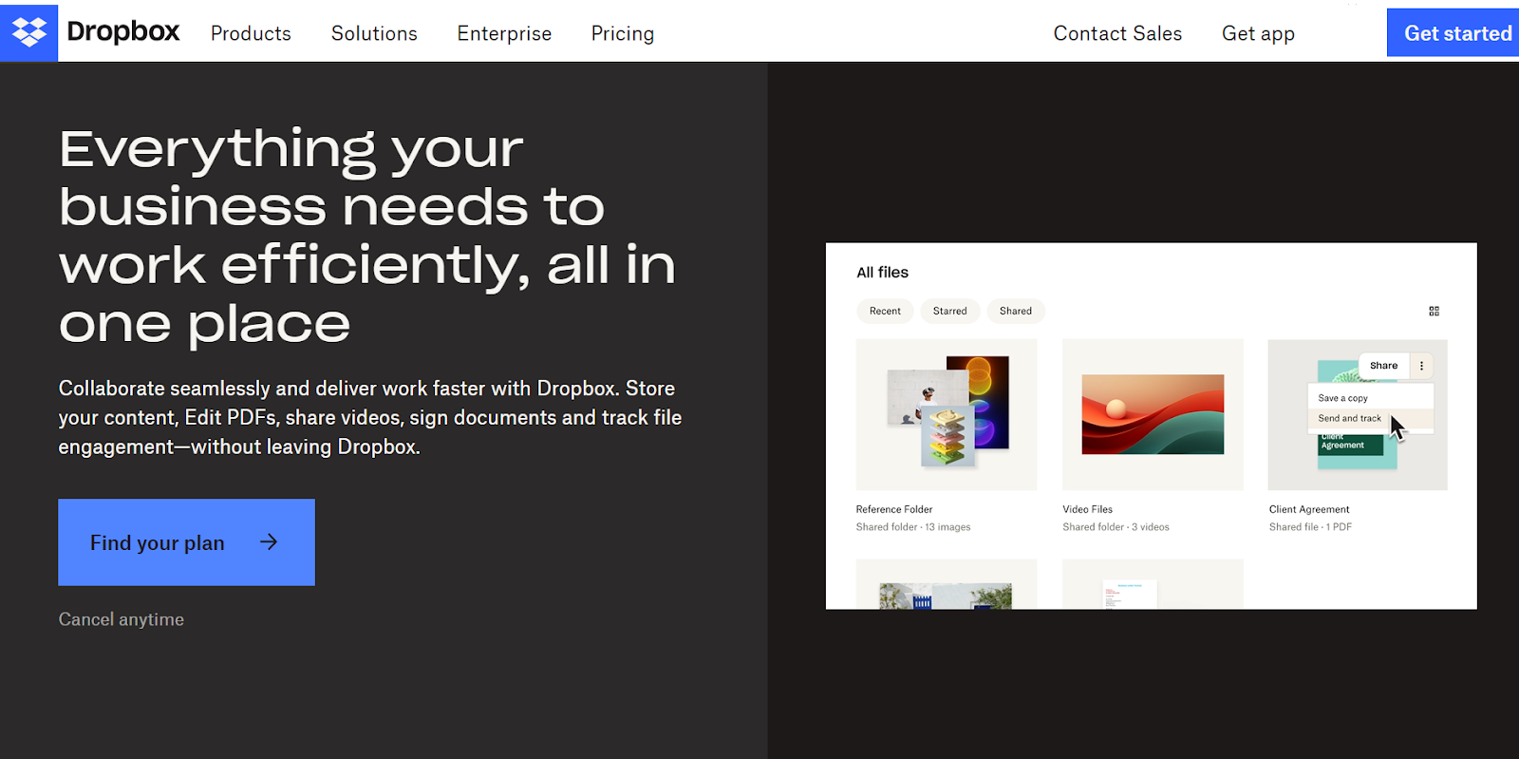Toggle the grid view icon in All files
Screen dimensions: 1519x759
click(1434, 311)
